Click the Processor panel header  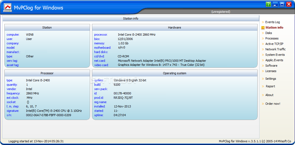pyautogui.click(x=47, y=73)
